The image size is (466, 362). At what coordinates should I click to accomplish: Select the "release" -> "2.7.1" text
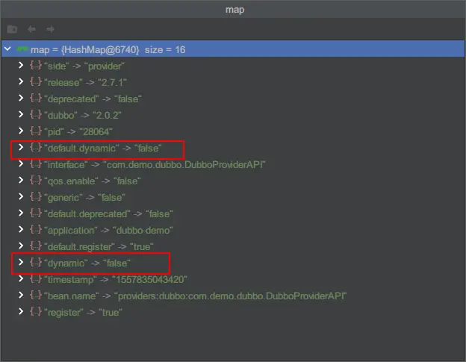[x=85, y=82]
